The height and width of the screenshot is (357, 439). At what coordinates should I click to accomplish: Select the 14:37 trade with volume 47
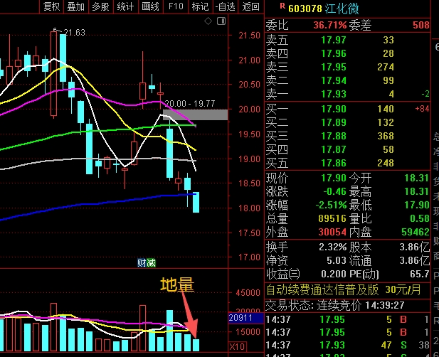pos(347,345)
